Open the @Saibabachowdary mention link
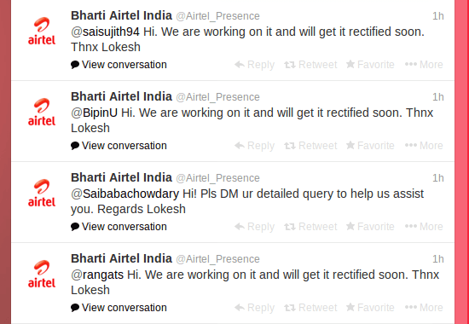The image size is (469, 324). 125,194
